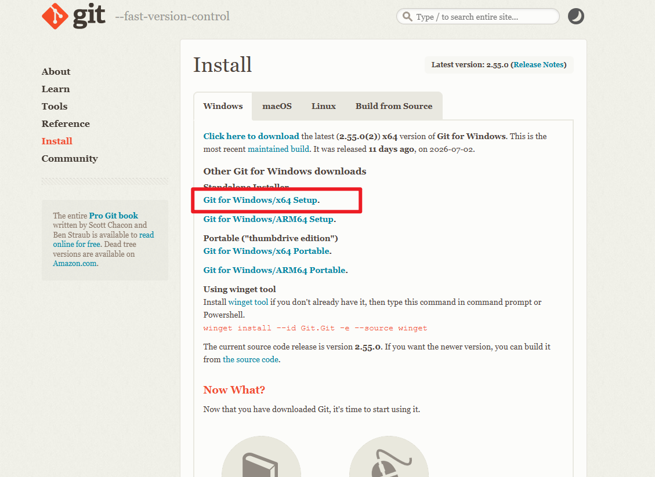655x477 pixels.
Task: Open Community in the sidebar
Action: 70,159
